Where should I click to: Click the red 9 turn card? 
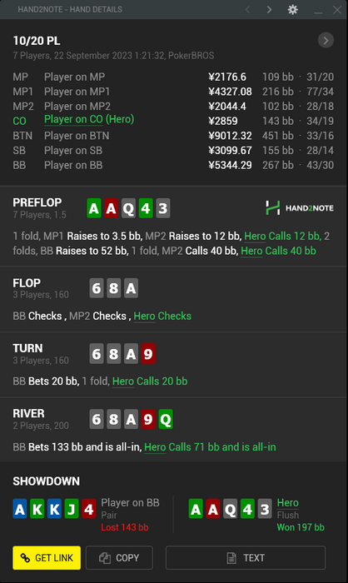click(148, 354)
